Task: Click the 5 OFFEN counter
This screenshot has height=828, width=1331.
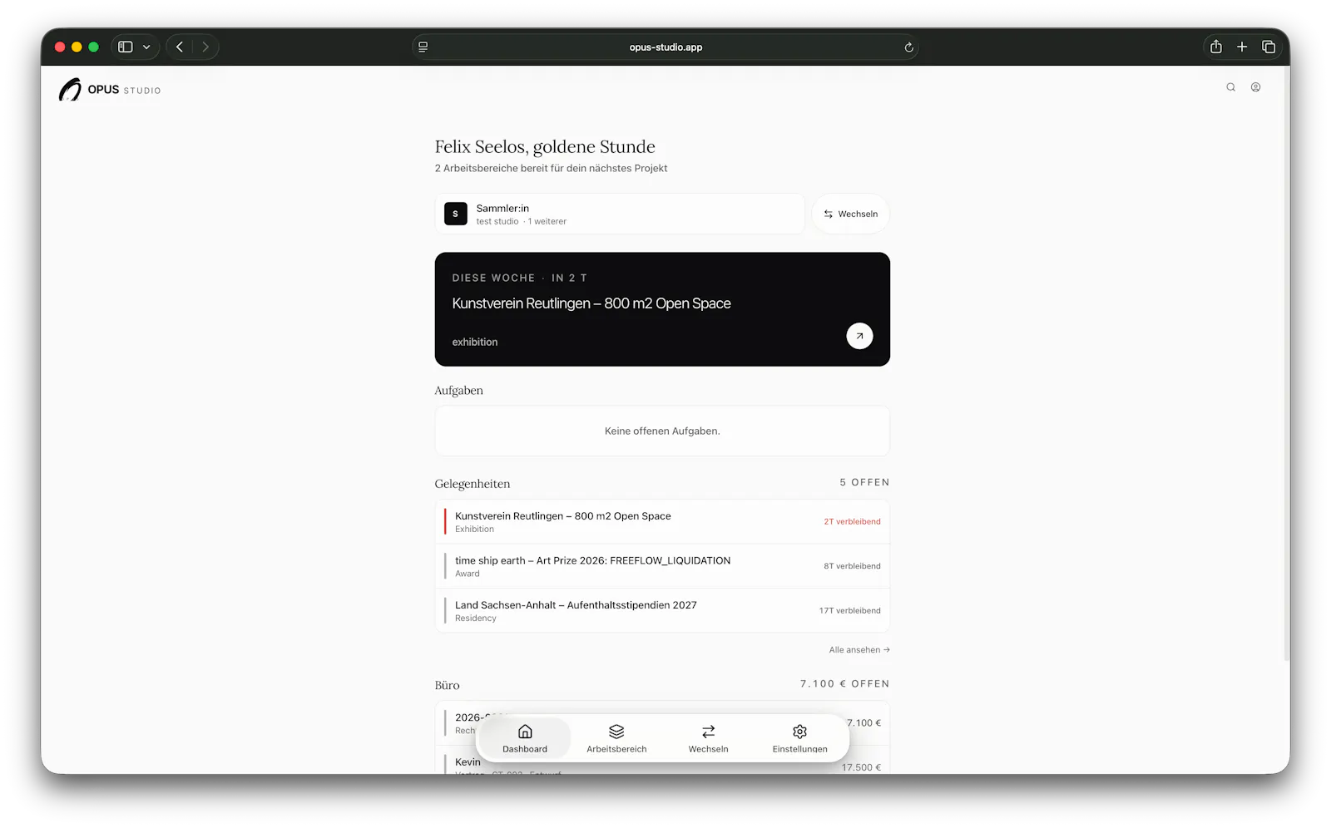Action: [864, 482]
